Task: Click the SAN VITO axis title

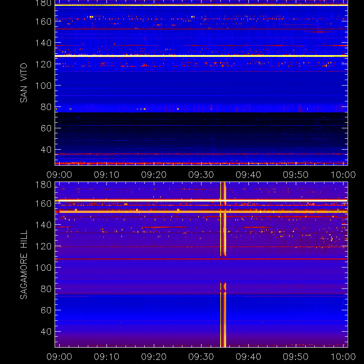Action: click(24, 83)
